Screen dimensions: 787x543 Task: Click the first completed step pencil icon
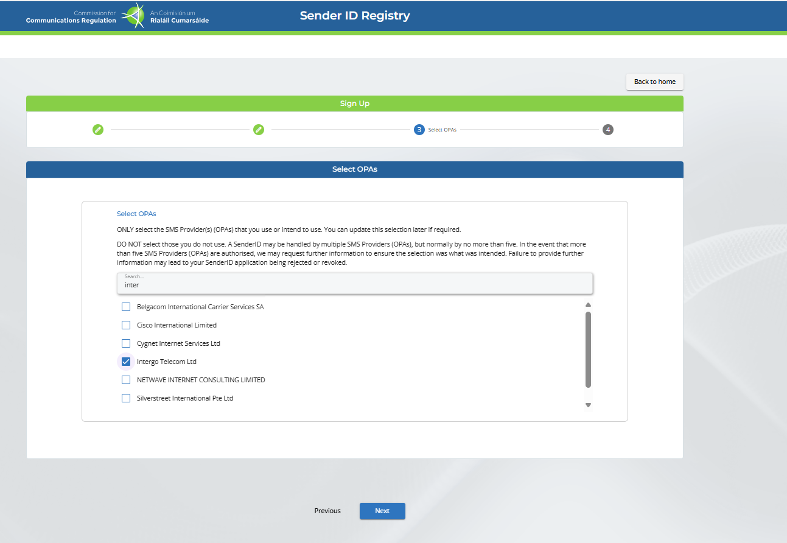[98, 130]
